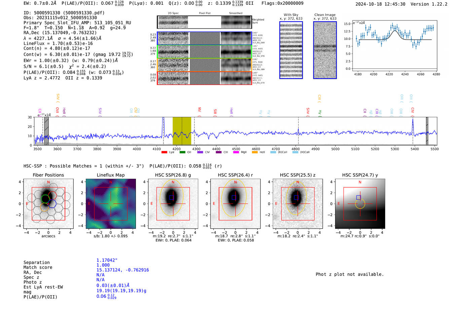Click the violet CIV legend swatch
471x320 pixels.
200,152
